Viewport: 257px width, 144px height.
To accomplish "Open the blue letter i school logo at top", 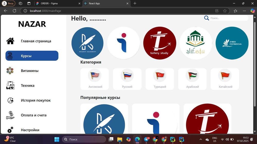I will coord(124,43).
